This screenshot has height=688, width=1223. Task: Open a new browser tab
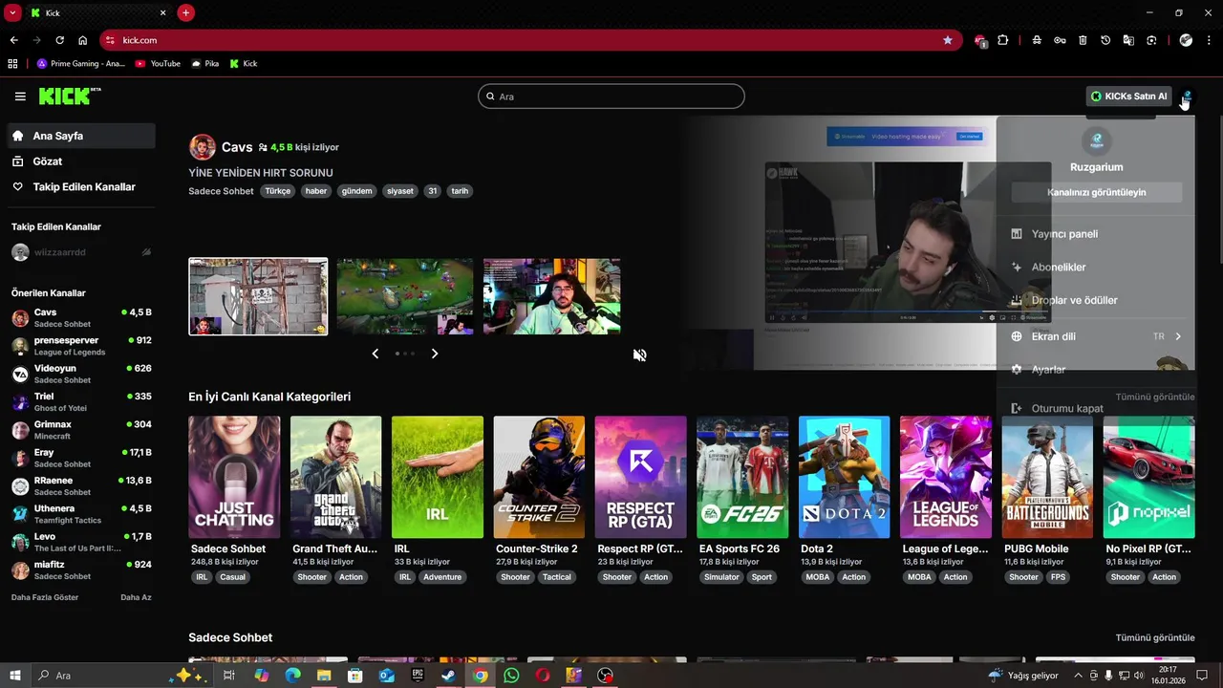click(185, 12)
